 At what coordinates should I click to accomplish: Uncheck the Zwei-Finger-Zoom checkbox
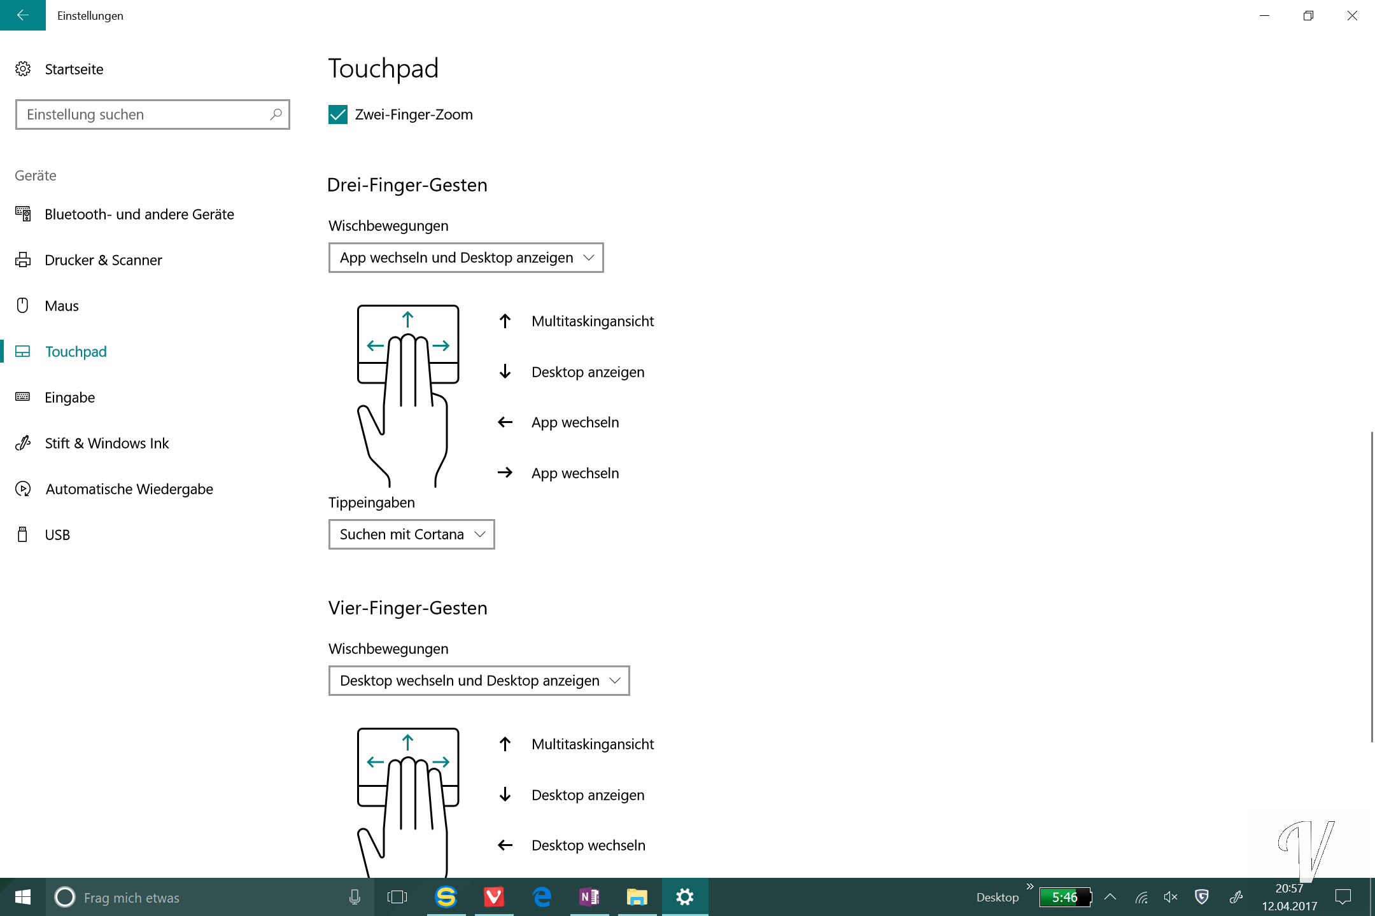[338, 114]
